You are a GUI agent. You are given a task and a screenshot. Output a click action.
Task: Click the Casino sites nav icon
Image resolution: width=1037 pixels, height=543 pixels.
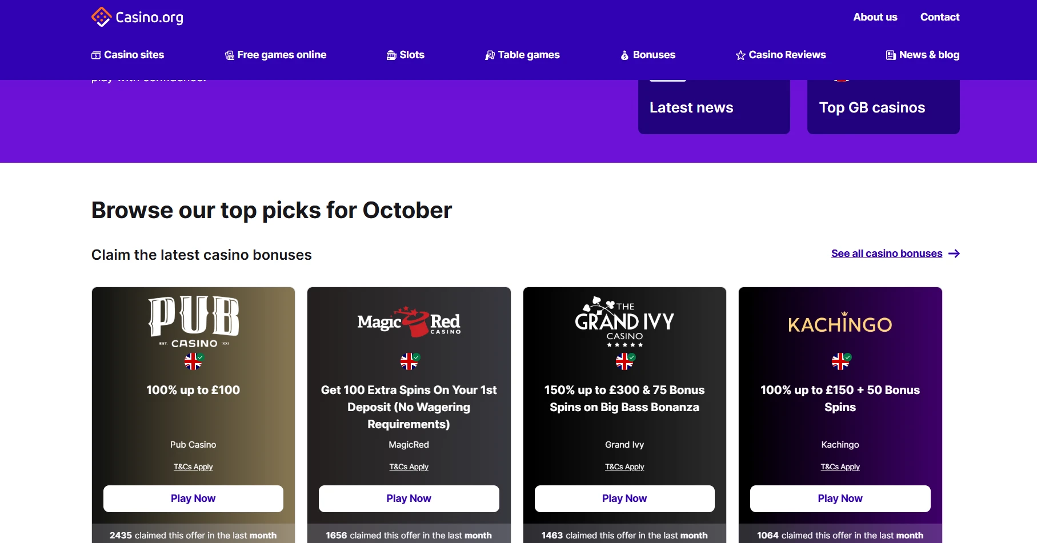(x=96, y=55)
